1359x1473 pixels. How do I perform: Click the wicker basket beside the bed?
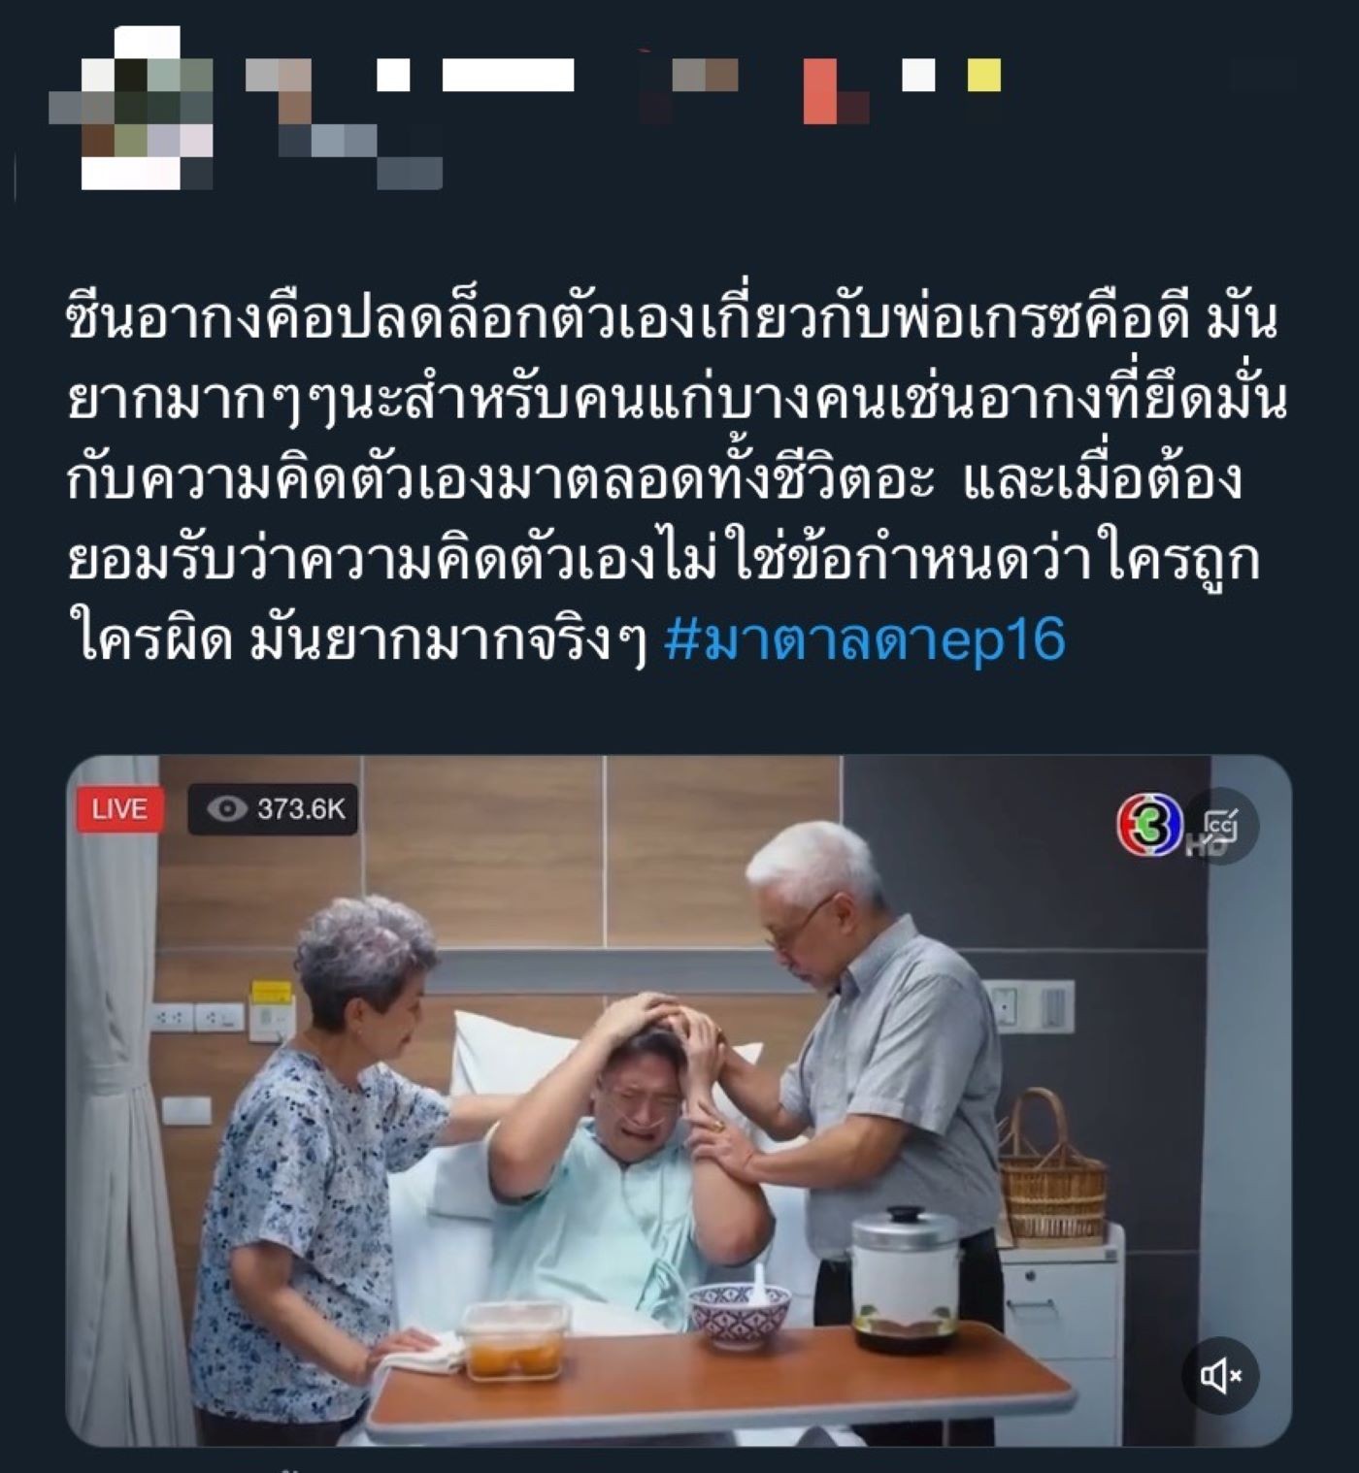click(1051, 1169)
